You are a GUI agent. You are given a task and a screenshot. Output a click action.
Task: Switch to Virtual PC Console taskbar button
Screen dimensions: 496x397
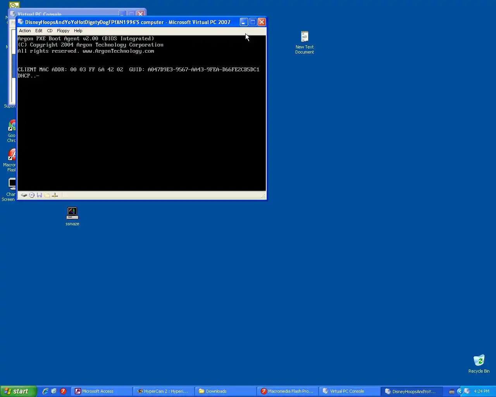pos(350,391)
